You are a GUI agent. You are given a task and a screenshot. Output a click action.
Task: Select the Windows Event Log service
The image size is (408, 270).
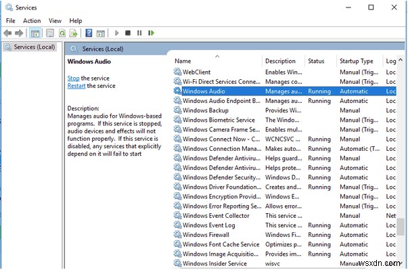(285, 225)
